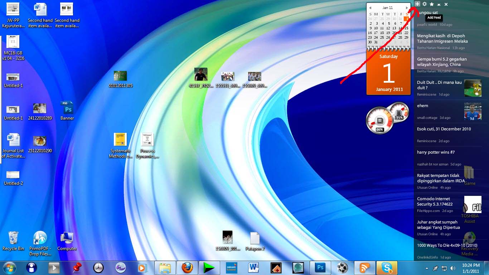Open feed item Gempa bumi 5.2 gegarkan
This screenshot has height=275, width=489.
point(449,66)
